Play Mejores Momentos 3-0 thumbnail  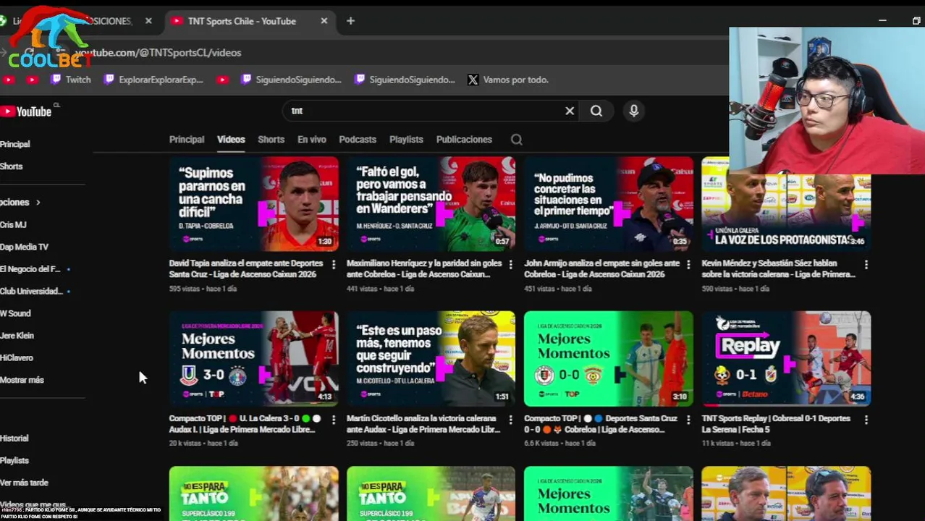point(254,359)
